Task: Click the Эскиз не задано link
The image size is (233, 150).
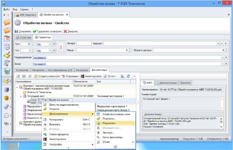Action: coord(40,64)
